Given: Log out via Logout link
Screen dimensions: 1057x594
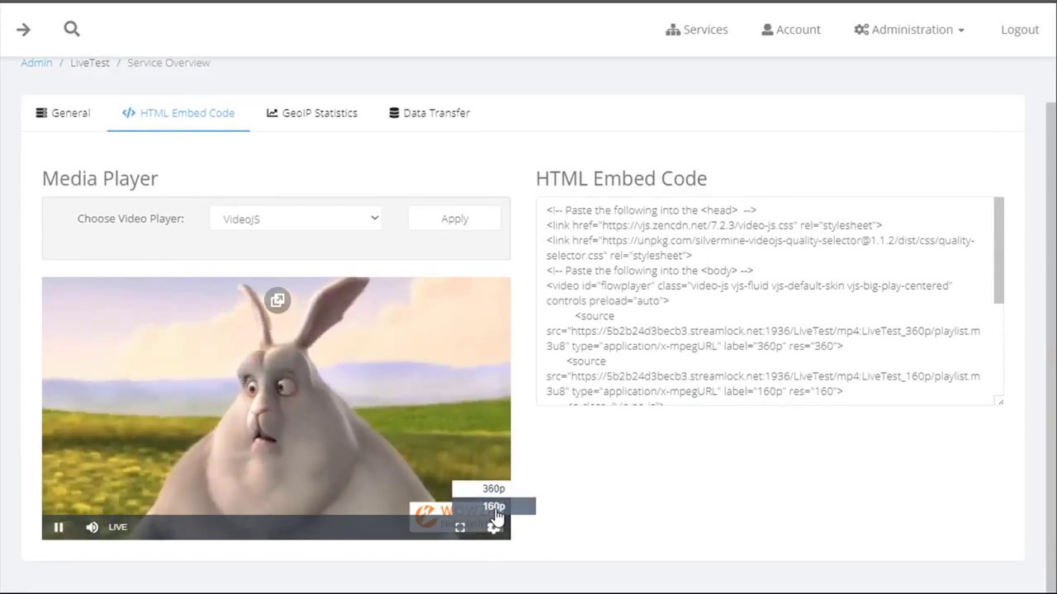Looking at the screenshot, I should click(1020, 30).
